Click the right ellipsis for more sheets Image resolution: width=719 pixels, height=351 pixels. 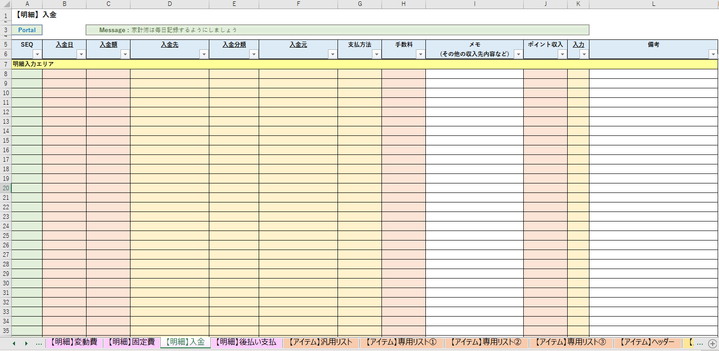click(x=700, y=343)
